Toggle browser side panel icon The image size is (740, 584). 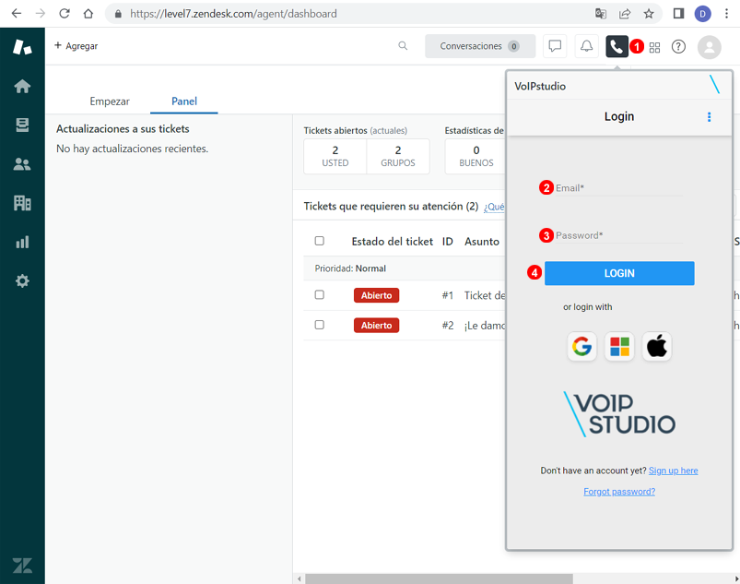tap(678, 14)
